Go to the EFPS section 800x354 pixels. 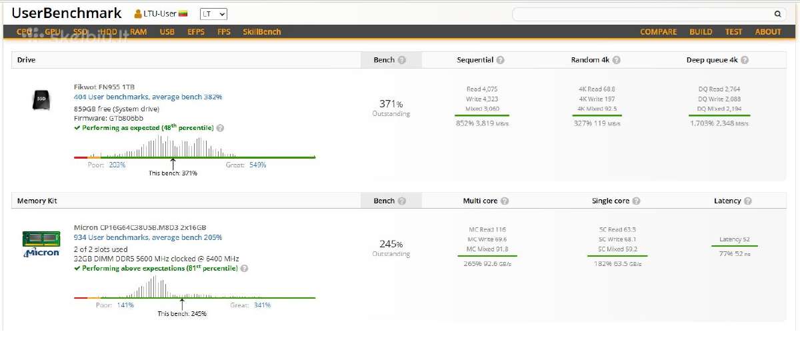196,32
